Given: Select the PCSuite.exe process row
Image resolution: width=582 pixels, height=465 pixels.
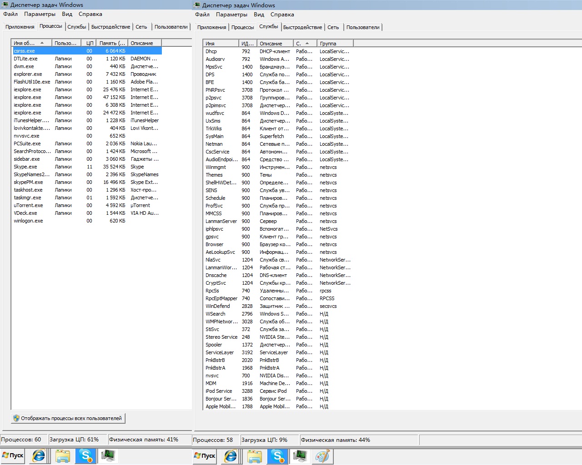Looking at the screenshot, I should [87, 143].
